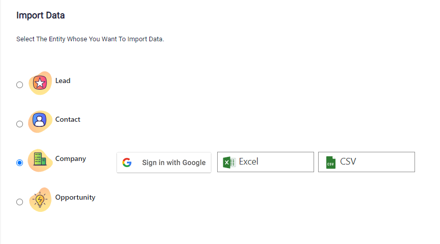Click the Contact label text
Viewport: 440px width, 244px height.
68,120
